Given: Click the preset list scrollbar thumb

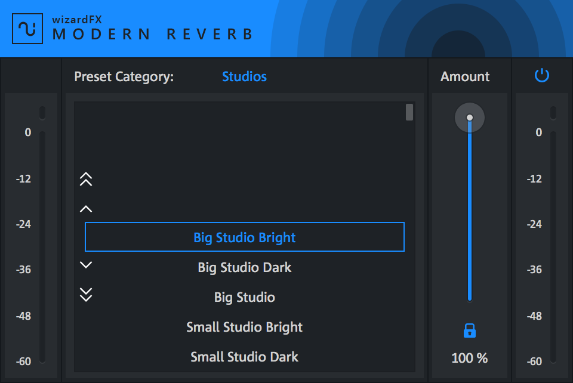Looking at the screenshot, I should pyautogui.click(x=409, y=112).
